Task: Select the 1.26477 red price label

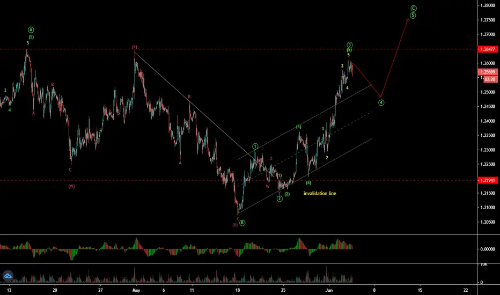Action: pos(487,49)
